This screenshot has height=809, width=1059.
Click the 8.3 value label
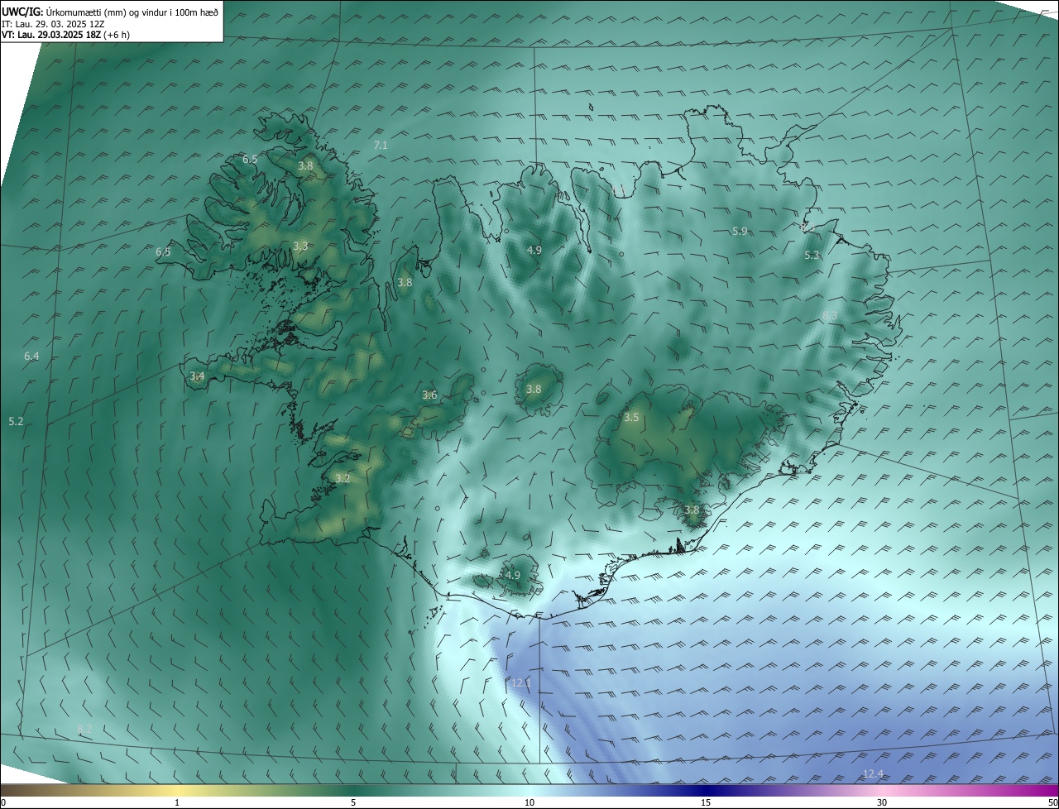tap(830, 315)
